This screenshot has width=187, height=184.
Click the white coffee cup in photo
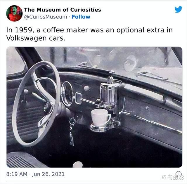[x=101, y=117]
